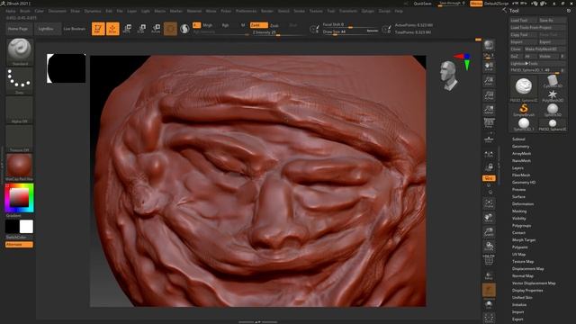Select the white main color swatch
Image resolution: width=576 pixels, height=324 pixels.
(26, 227)
